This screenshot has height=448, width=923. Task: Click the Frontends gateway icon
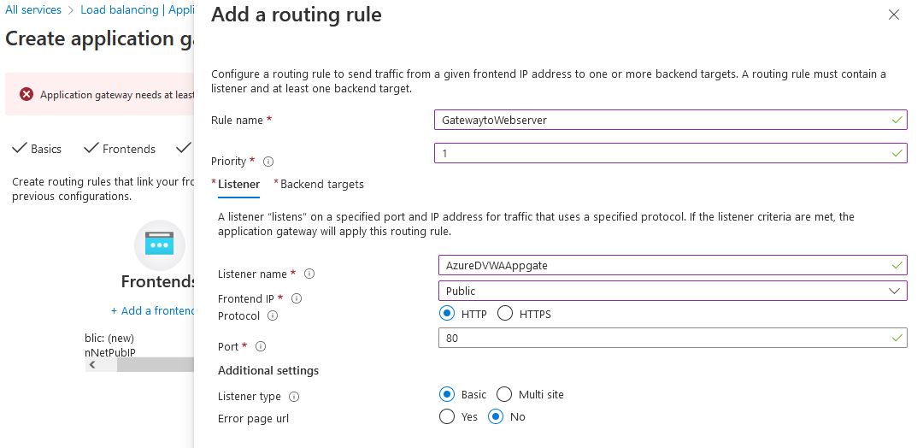(160, 245)
